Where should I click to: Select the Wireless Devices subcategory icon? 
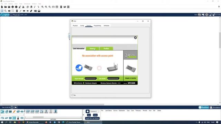click(14, 118)
